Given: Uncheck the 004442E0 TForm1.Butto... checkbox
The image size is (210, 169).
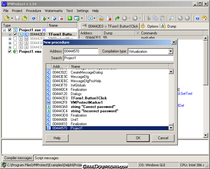Looking at the screenshot, I should (x=15, y=34).
